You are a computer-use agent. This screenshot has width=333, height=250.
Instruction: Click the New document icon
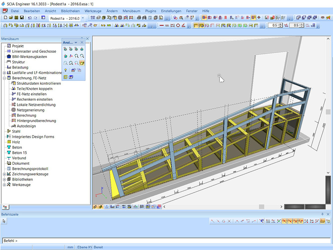click(x=6, y=18)
